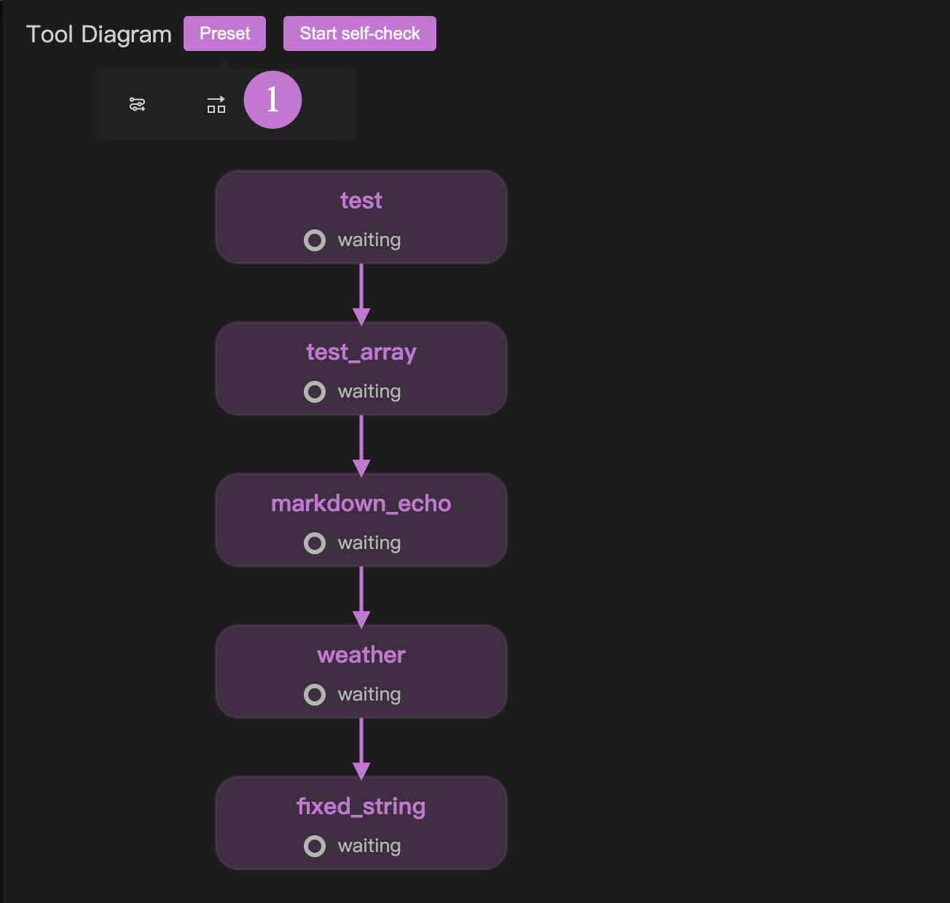Click the Tool Diagram heading

[x=99, y=34]
